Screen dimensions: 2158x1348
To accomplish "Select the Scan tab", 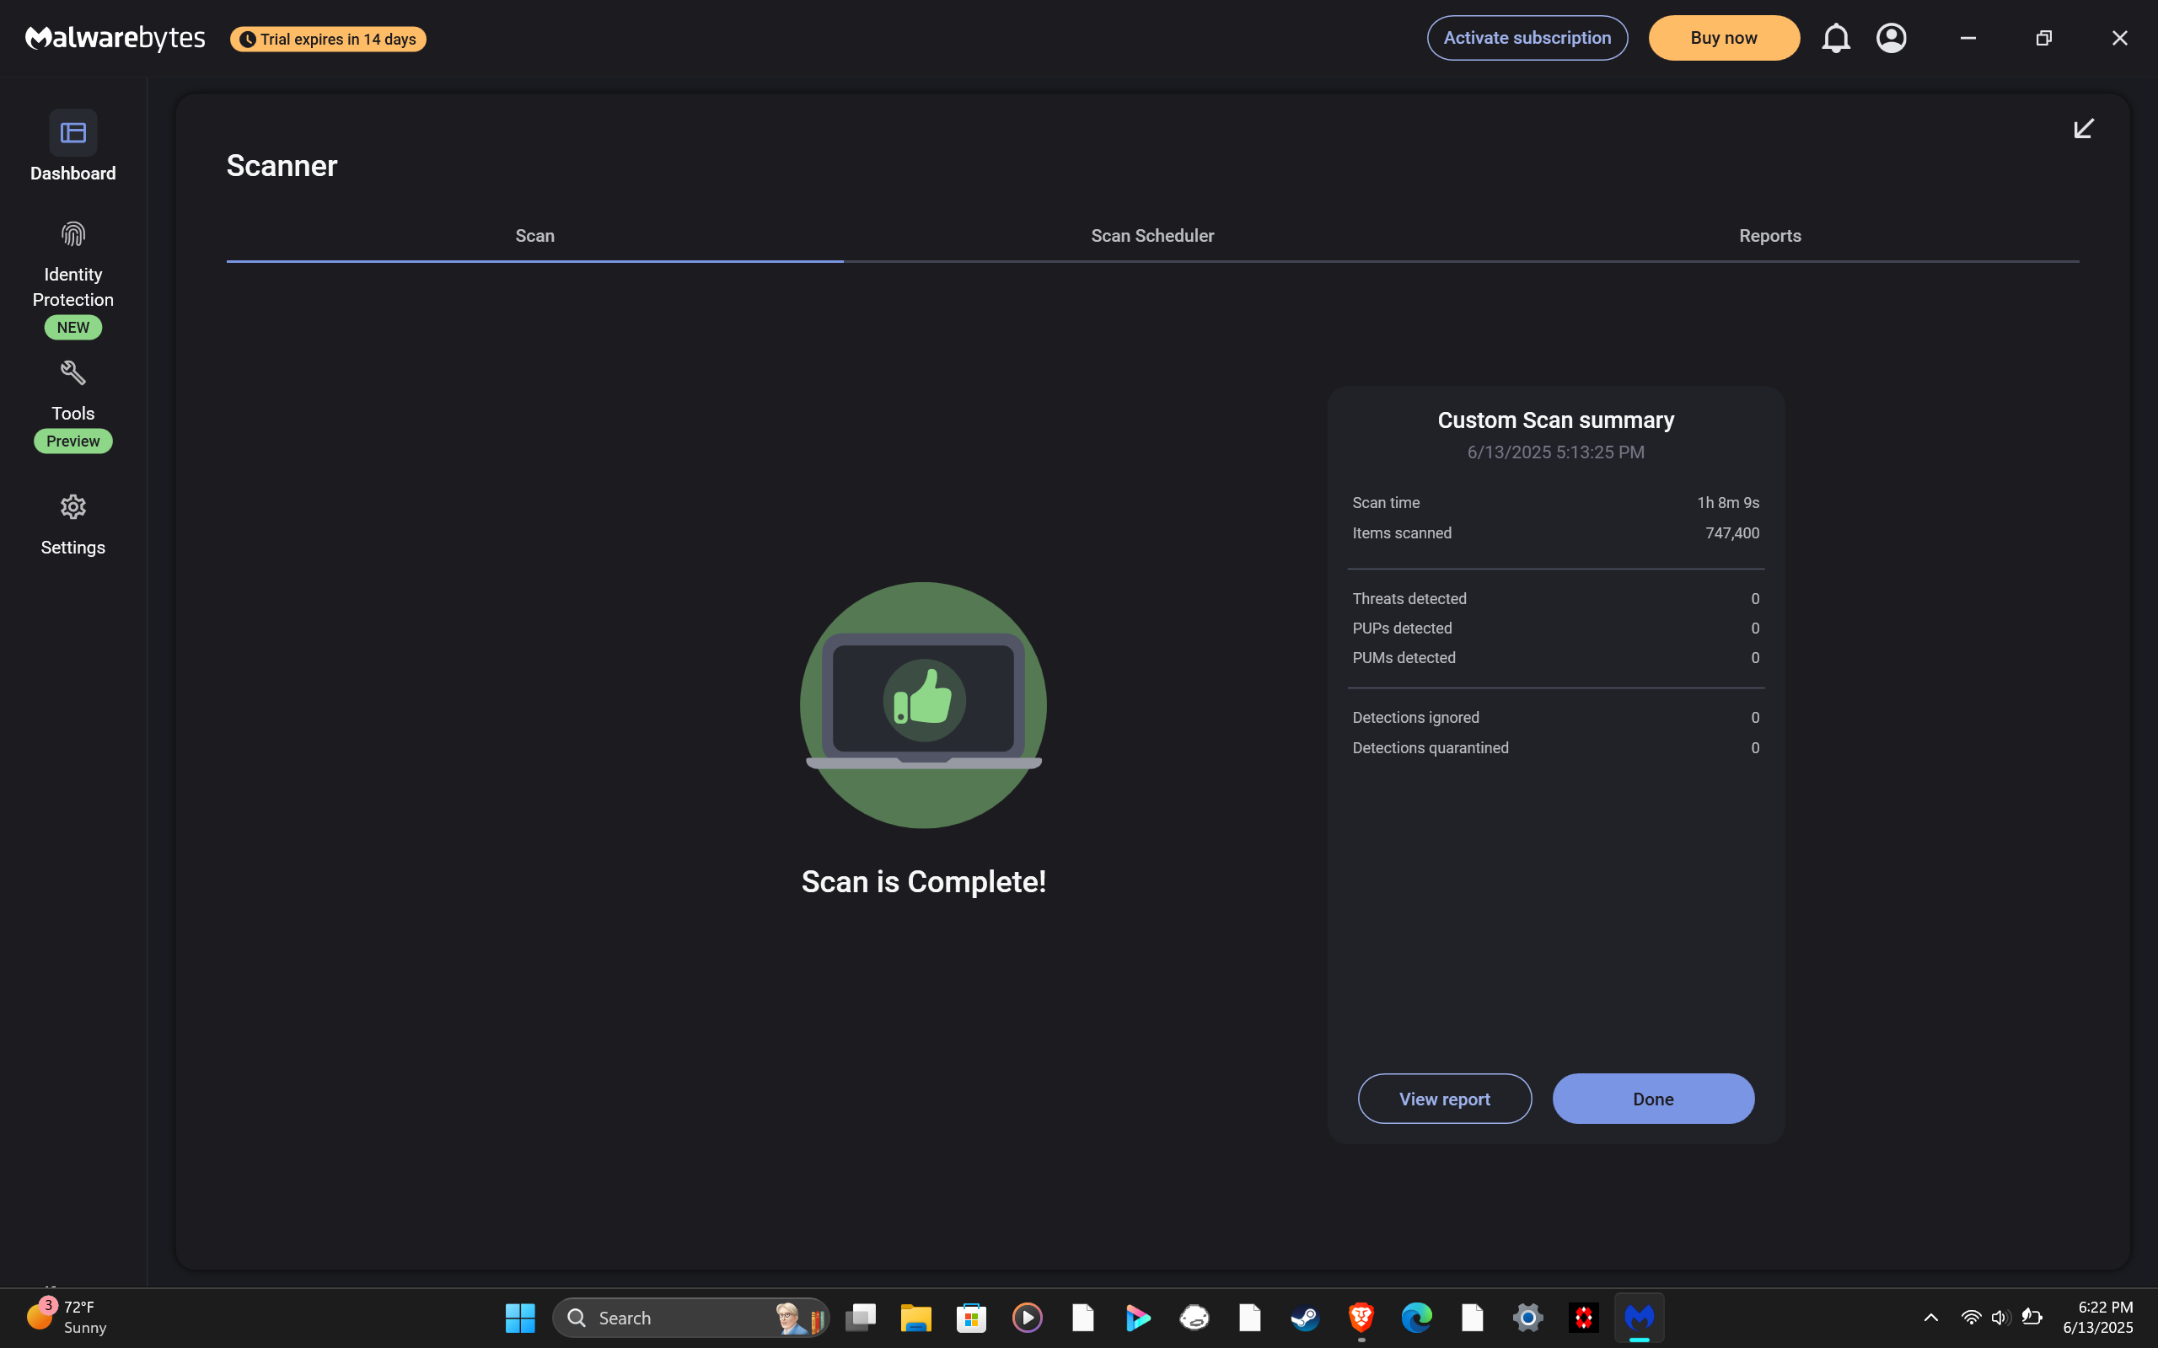I will click(534, 236).
